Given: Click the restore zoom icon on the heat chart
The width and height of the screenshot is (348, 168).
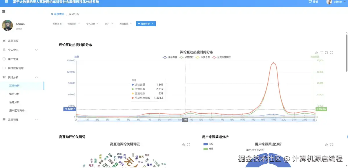Looking at the screenshot, I should [327, 53].
